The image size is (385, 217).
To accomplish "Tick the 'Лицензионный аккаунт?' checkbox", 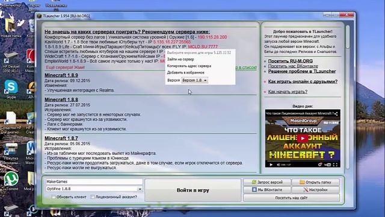I will click(93, 197).
